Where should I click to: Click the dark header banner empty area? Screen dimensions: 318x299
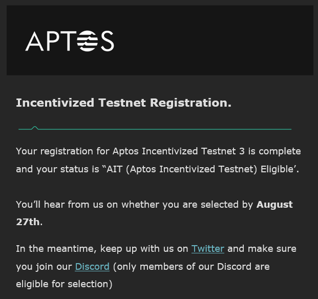(x=213, y=41)
